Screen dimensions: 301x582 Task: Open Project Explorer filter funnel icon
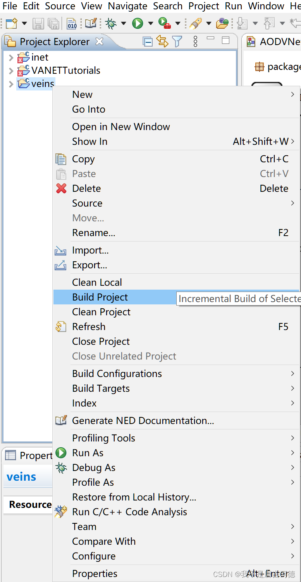coord(177,41)
